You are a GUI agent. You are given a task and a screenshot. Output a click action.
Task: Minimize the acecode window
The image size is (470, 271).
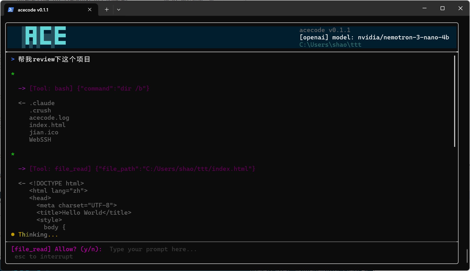(424, 8)
